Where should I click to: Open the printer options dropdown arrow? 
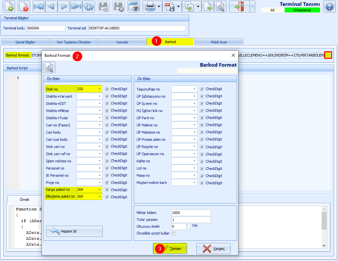tap(159, 7)
